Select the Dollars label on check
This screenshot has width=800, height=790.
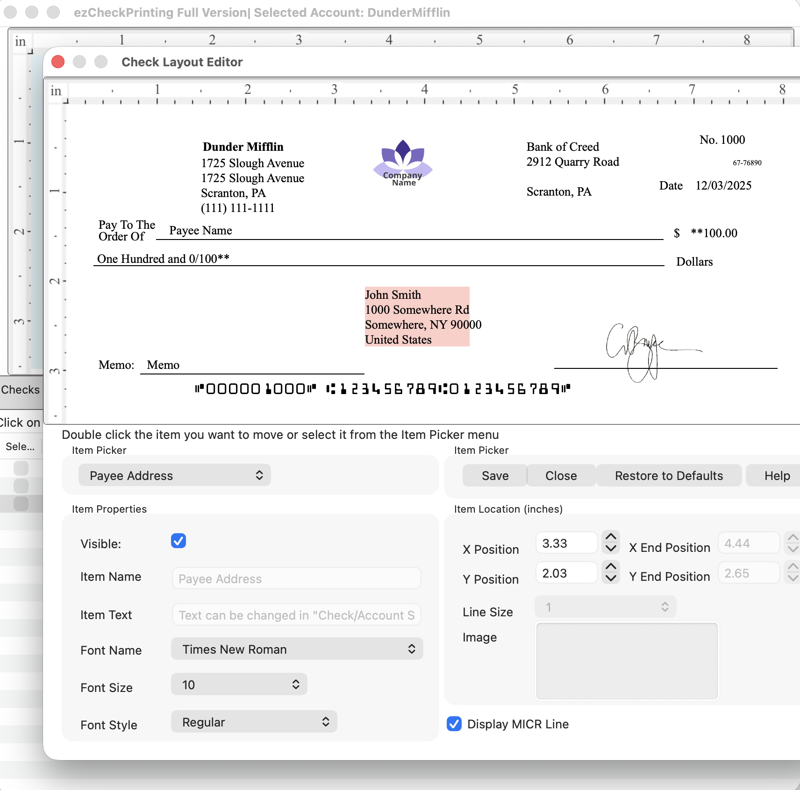pos(694,261)
